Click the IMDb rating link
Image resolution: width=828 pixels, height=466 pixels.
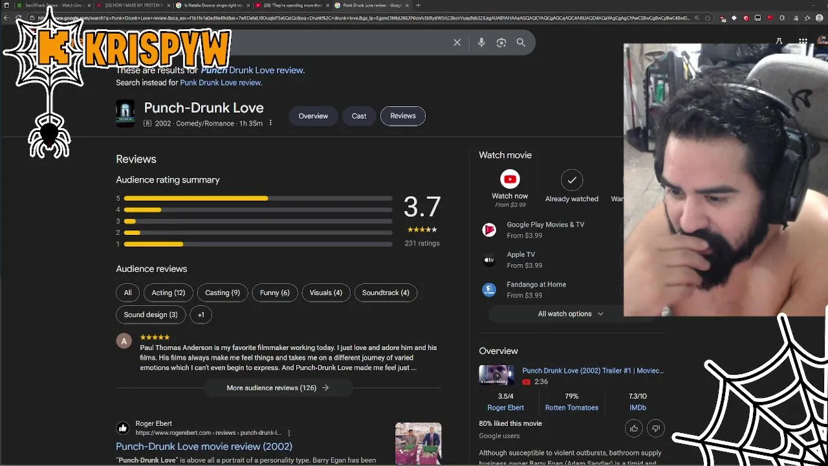pos(638,408)
